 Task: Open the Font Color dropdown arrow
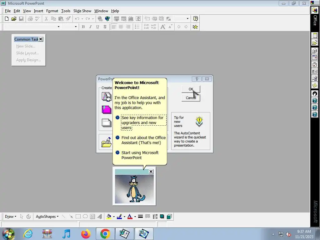point(135,217)
